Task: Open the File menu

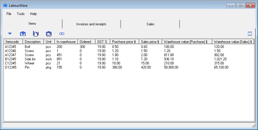Action: (x=9, y=14)
